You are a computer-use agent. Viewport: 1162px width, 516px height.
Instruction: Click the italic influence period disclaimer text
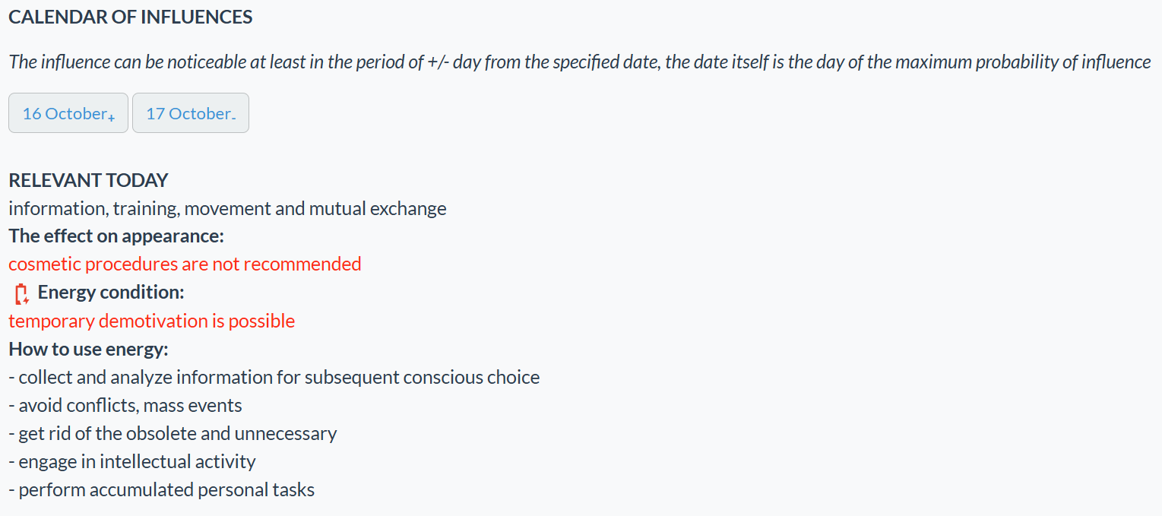point(578,62)
